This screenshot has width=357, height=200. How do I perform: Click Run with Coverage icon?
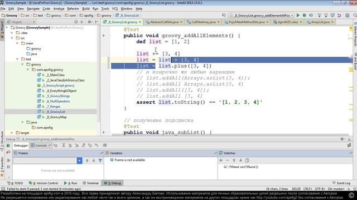tap(311, 16)
